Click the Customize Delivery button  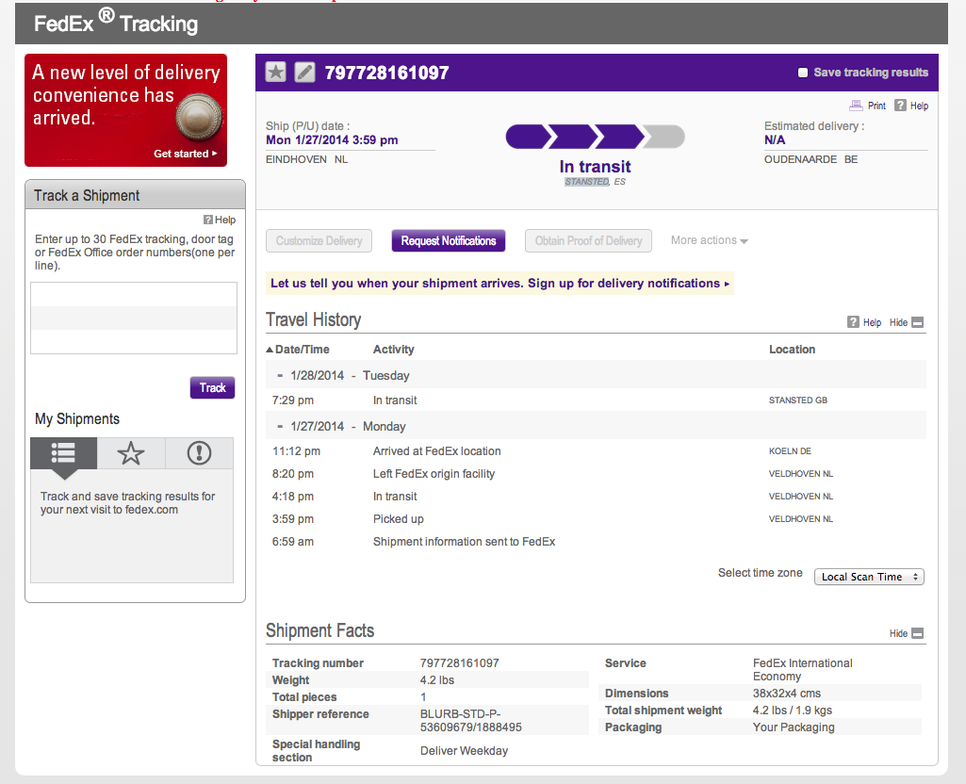(319, 241)
